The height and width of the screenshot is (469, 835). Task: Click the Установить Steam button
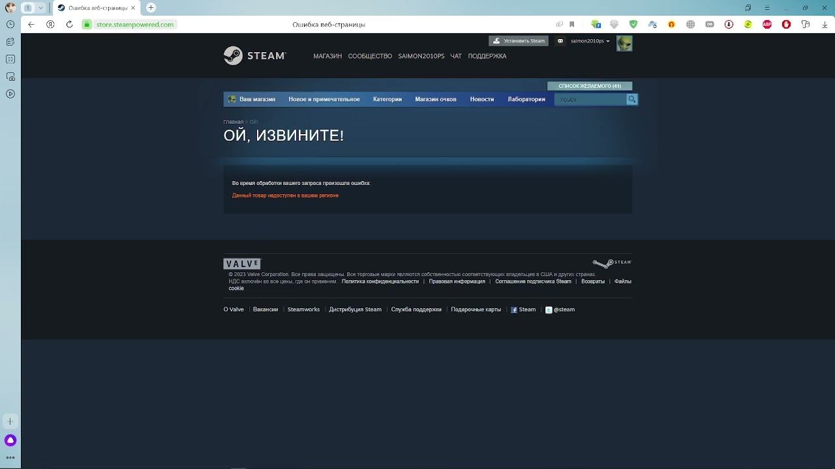coord(519,41)
